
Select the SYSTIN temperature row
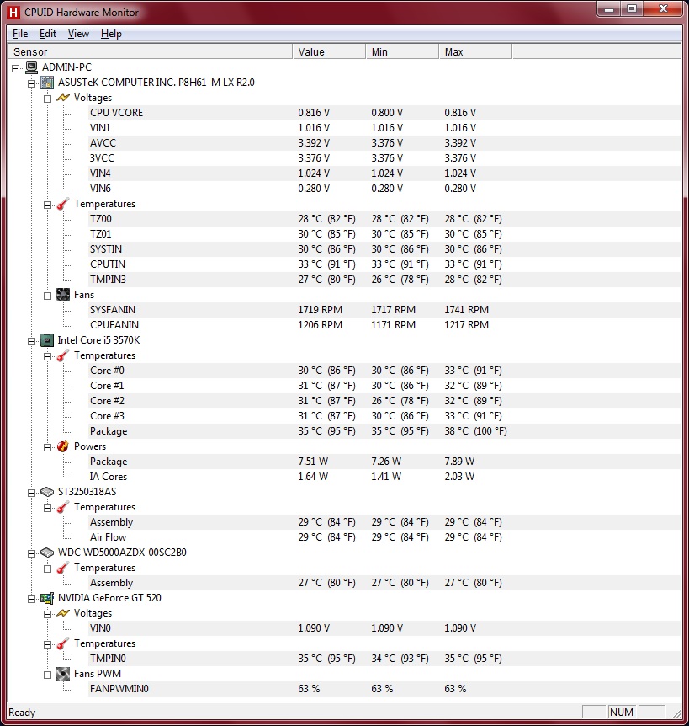coord(384,249)
